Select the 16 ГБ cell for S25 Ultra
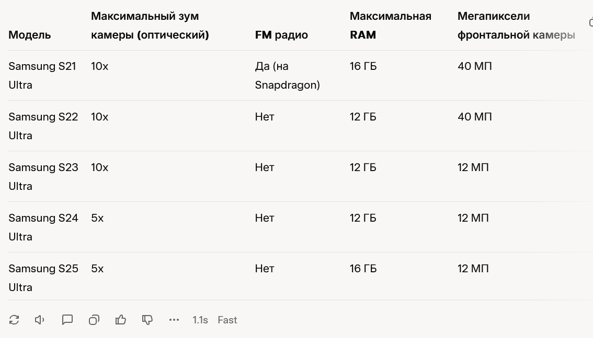The height and width of the screenshot is (338, 593). [363, 268]
